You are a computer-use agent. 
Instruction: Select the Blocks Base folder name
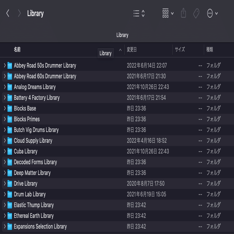click(25, 108)
